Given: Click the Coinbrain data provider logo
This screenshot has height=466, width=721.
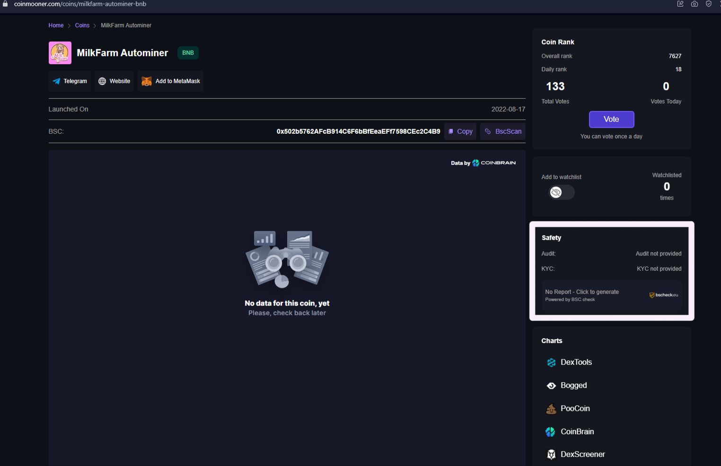Looking at the screenshot, I should [494, 163].
